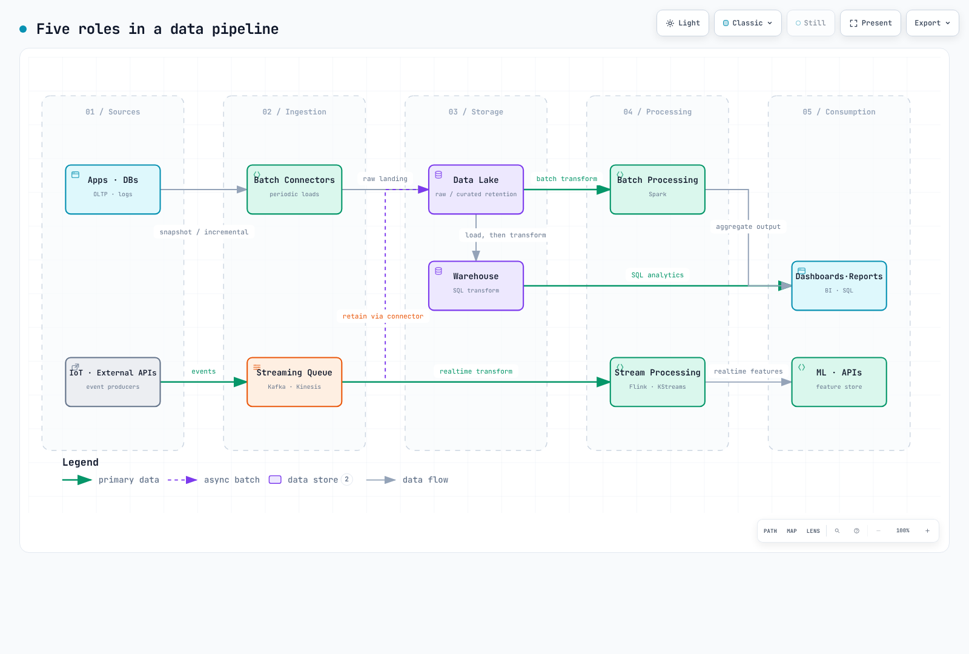Click gray data flow arrow in legend
Image resolution: width=969 pixels, height=654 pixels.
[381, 480]
